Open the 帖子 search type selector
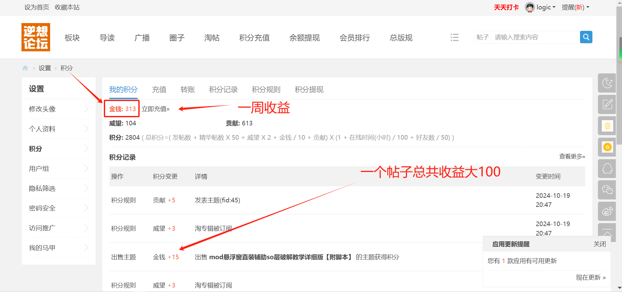Viewport: 622px width, 292px height. coord(483,37)
